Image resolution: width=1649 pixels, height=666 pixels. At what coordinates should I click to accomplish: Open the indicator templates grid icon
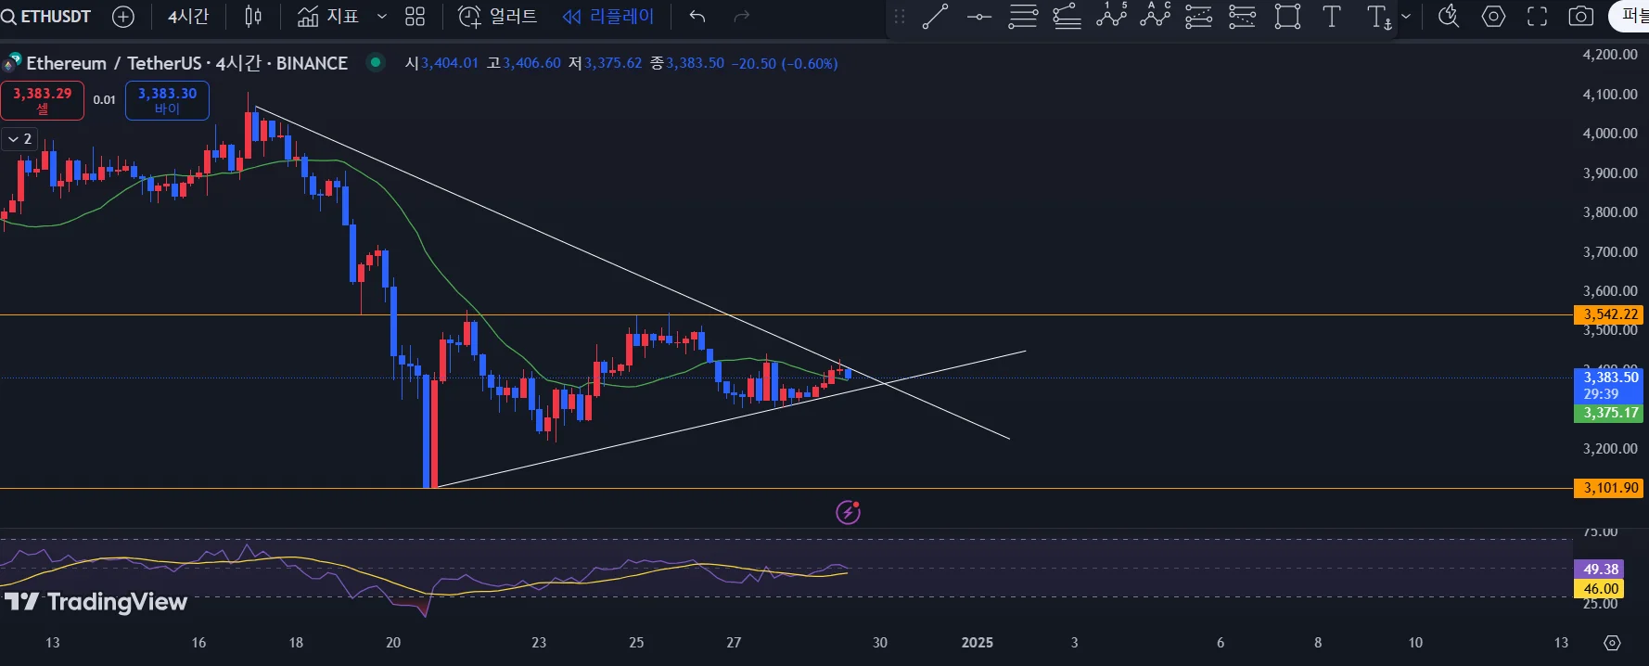pyautogui.click(x=415, y=17)
